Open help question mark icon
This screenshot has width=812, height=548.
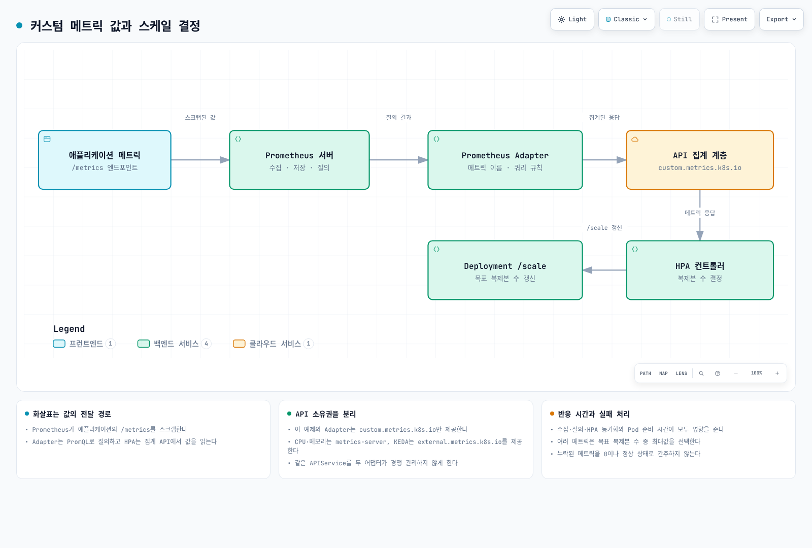718,373
